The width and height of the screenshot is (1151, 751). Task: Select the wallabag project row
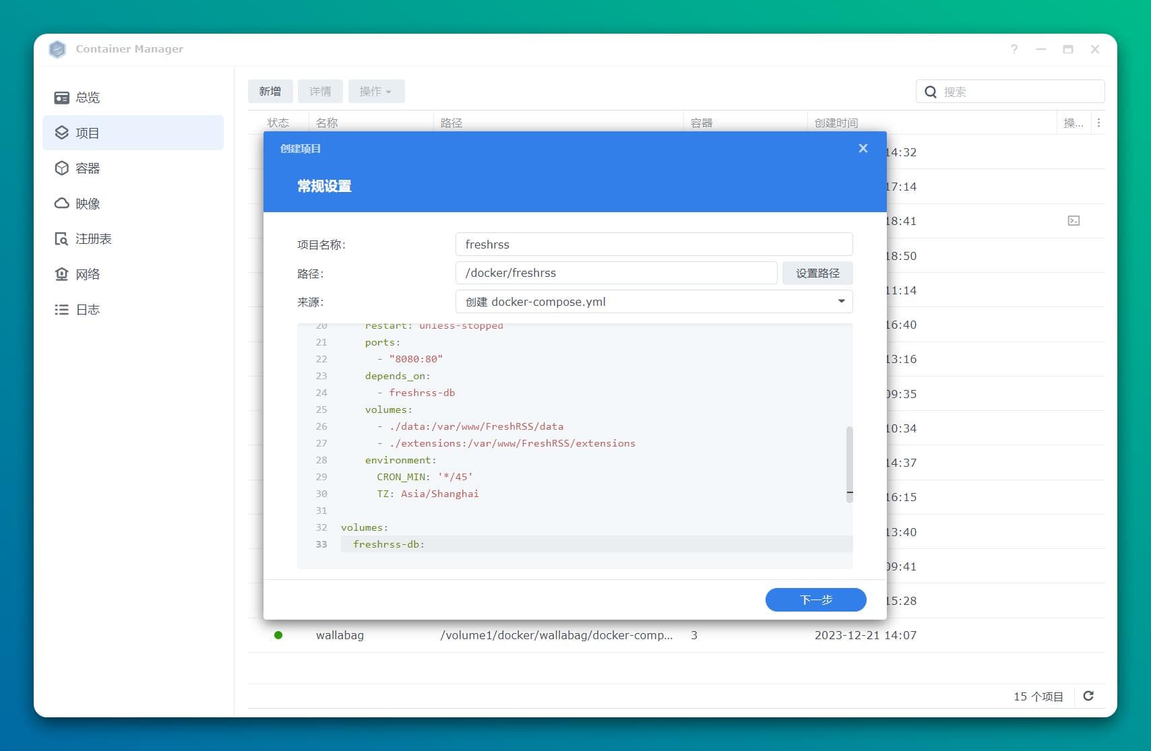click(x=677, y=635)
